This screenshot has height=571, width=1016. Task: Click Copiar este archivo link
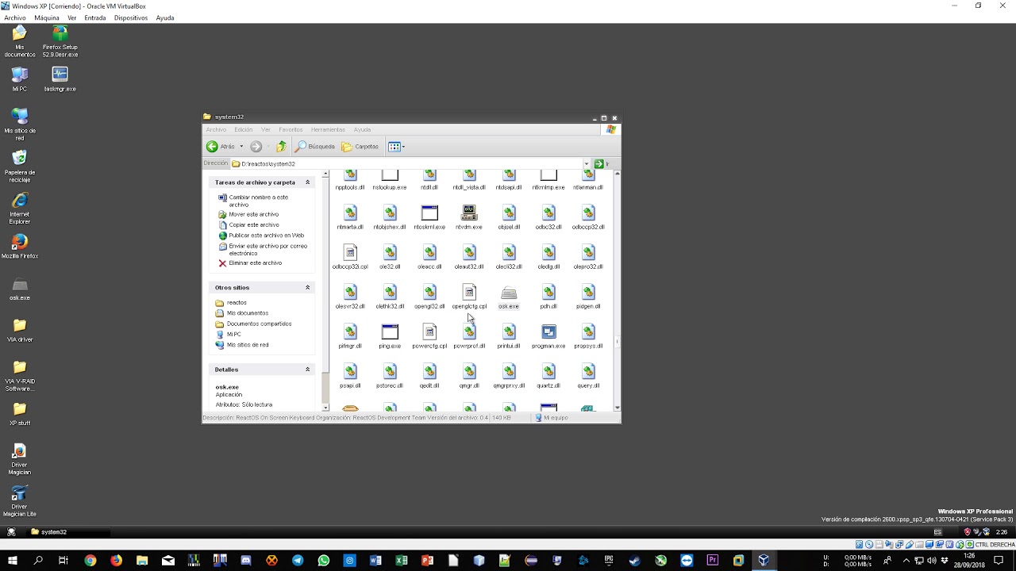pyautogui.click(x=248, y=224)
